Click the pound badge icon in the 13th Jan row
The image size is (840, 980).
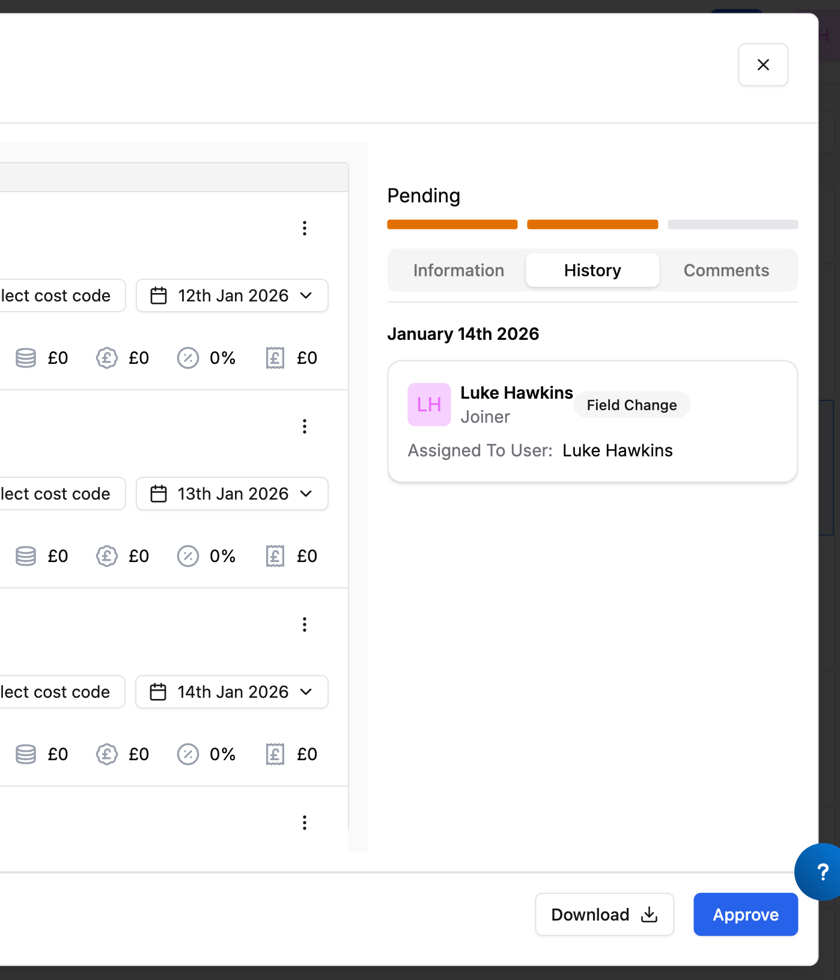(107, 556)
